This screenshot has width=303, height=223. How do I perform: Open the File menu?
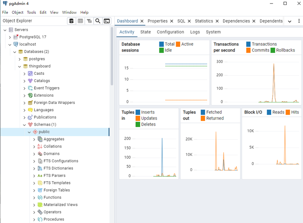coord(5,13)
